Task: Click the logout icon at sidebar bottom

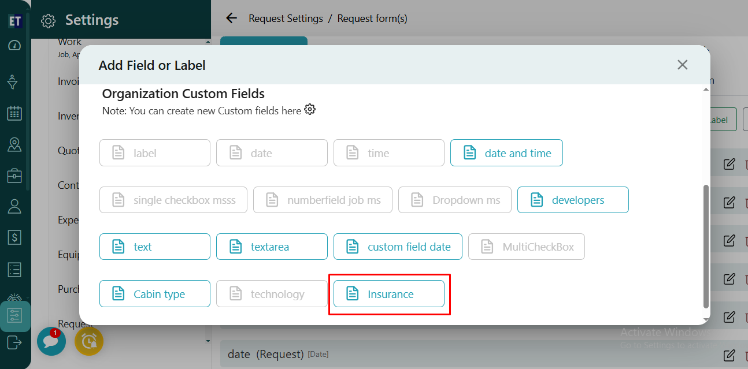Action: point(14,342)
